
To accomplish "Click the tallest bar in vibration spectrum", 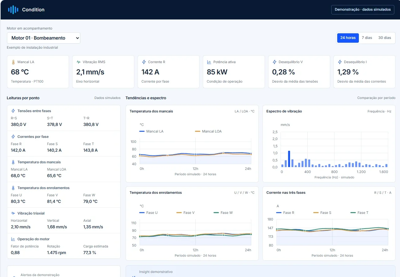I will (x=289, y=159).
